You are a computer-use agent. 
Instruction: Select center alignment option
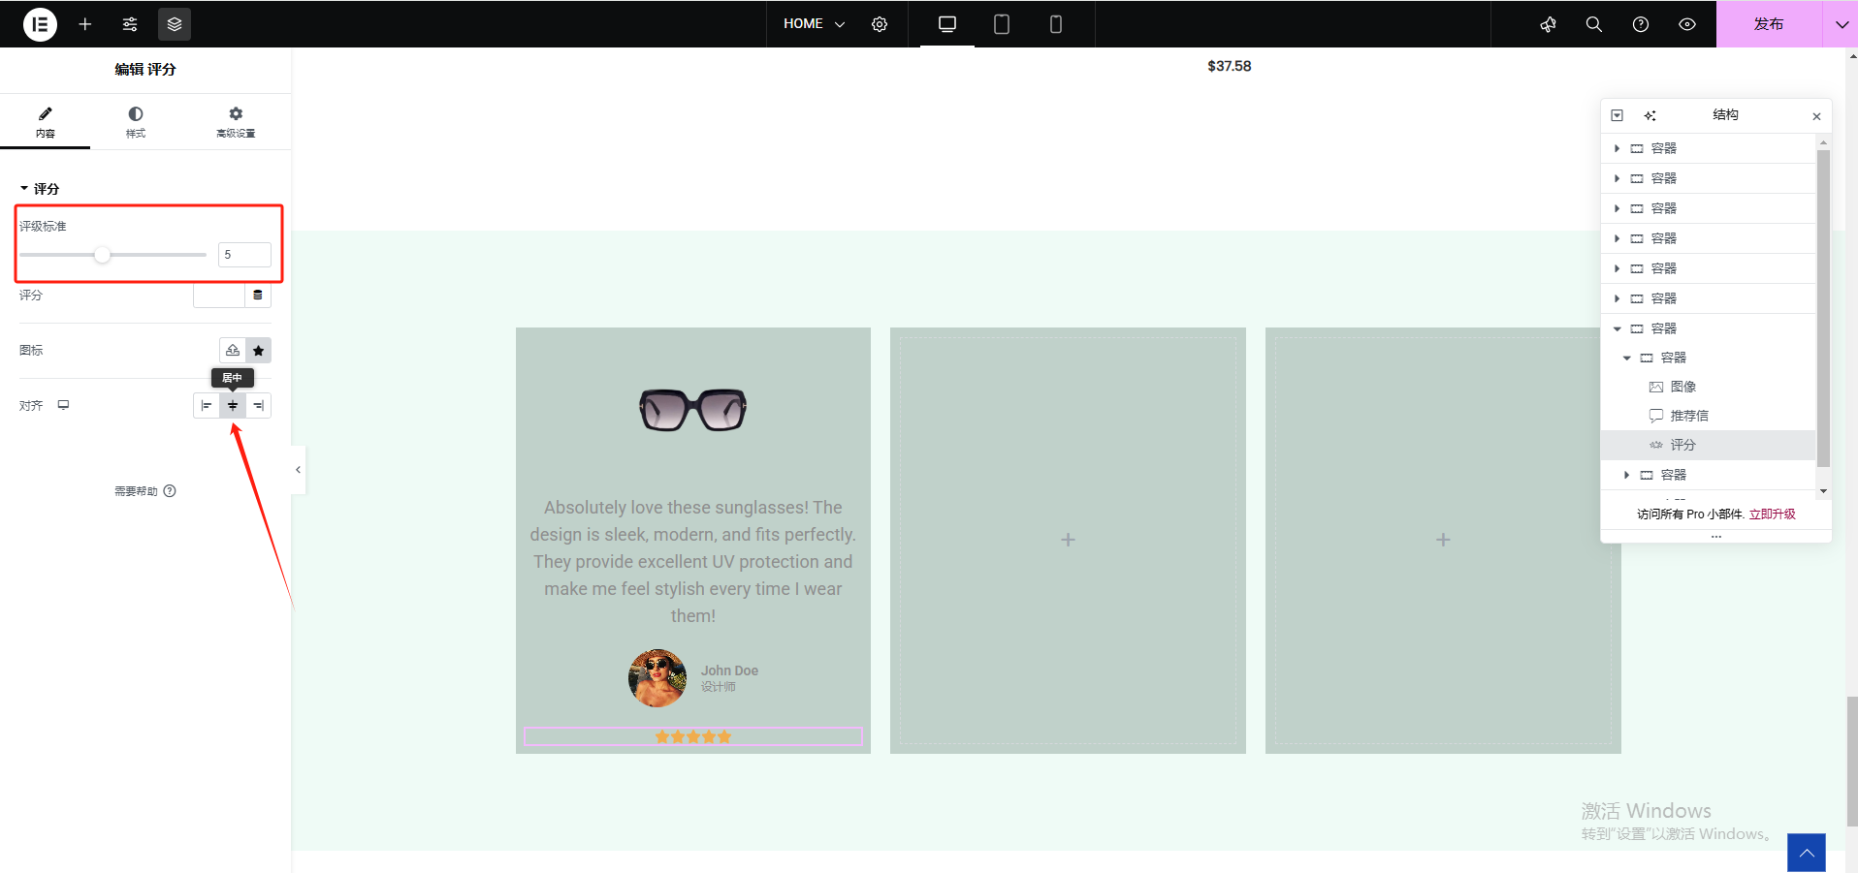(x=233, y=406)
